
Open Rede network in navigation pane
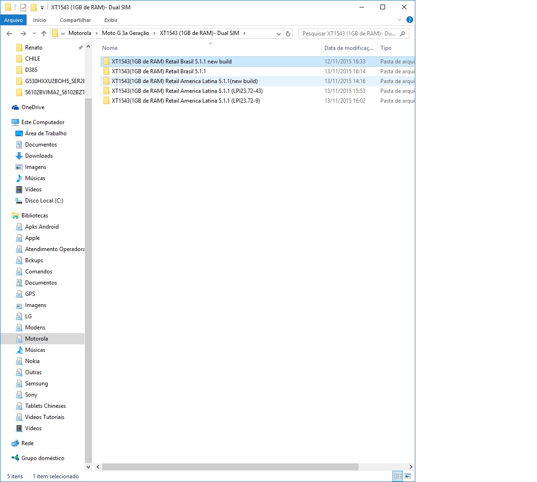click(x=28, y=443)
